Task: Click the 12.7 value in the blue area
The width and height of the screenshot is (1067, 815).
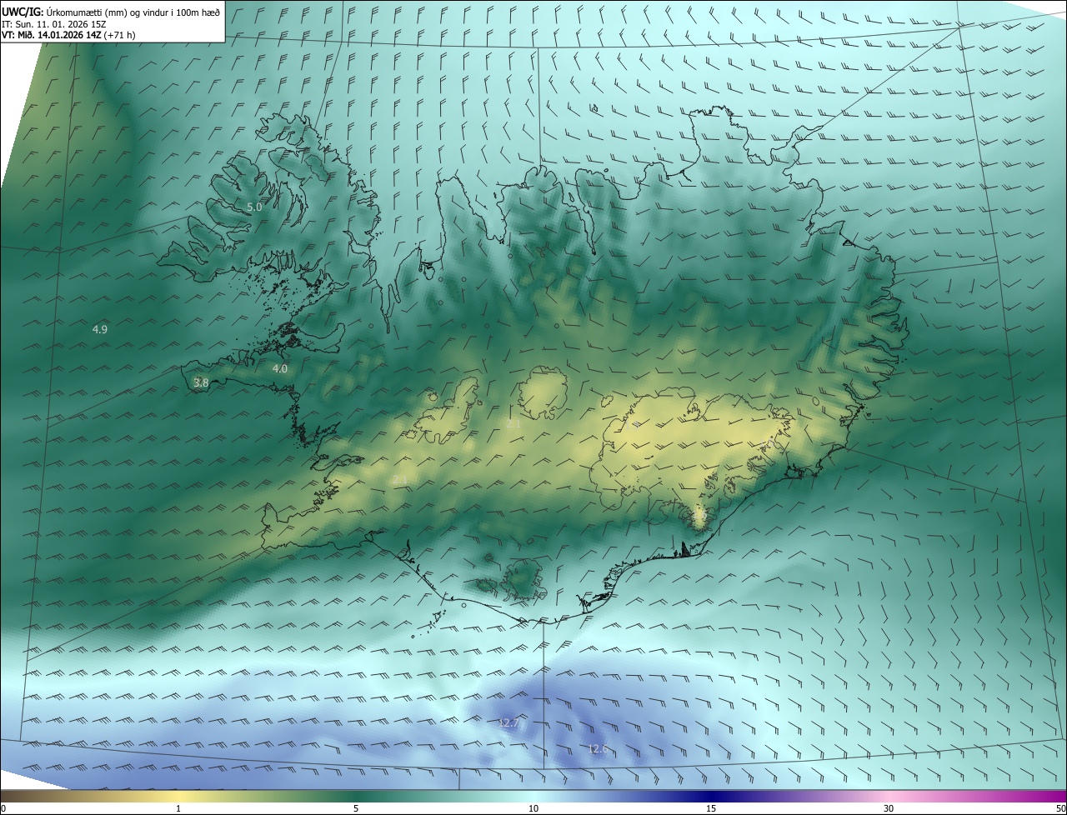Action: tap(508, 723)
